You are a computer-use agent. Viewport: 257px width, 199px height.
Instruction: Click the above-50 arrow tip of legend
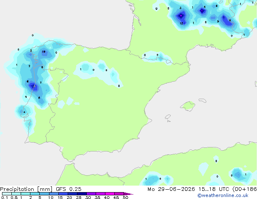click(128, 194)
